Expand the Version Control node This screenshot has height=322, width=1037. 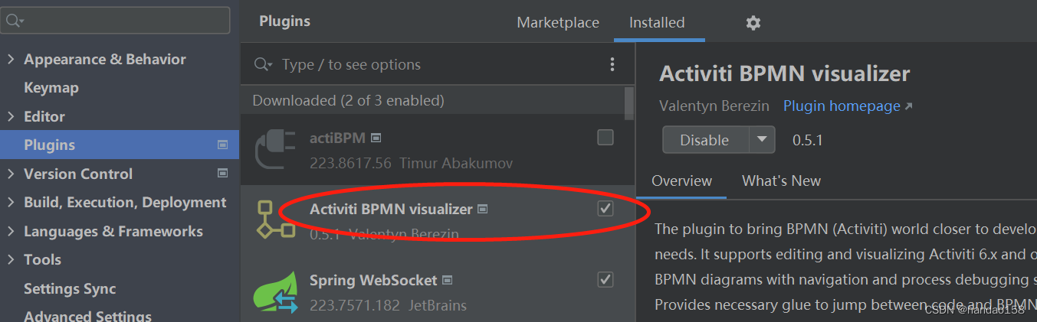click(11, 174)
